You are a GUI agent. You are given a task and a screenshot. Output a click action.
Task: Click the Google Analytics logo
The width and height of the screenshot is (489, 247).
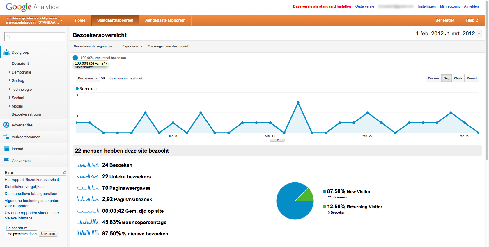pyautogui.click(x=32, y=7)
